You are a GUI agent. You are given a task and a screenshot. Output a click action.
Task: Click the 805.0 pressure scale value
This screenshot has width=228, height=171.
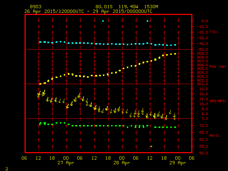pos(203,69)
